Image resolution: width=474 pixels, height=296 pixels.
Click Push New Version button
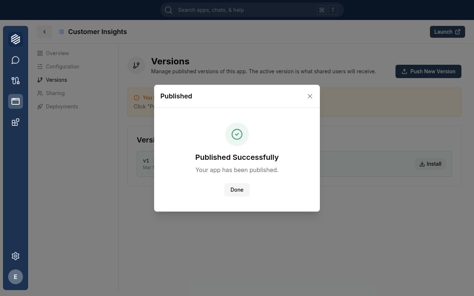[x=428, y=71]
